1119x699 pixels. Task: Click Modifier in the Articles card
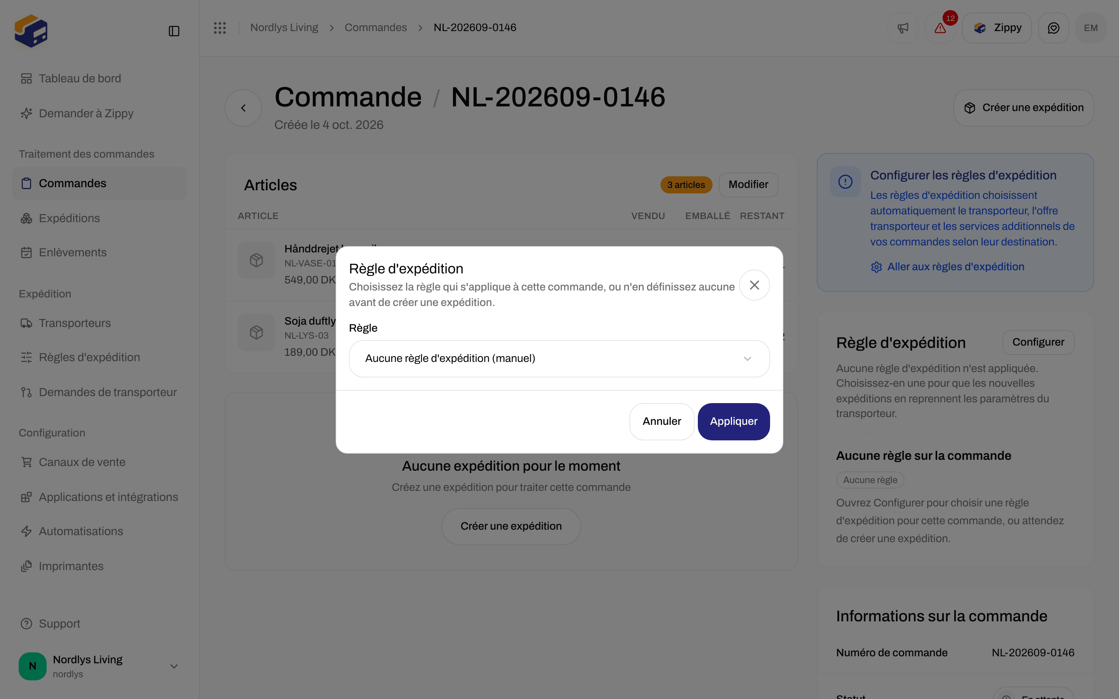(x=748, y=184)
